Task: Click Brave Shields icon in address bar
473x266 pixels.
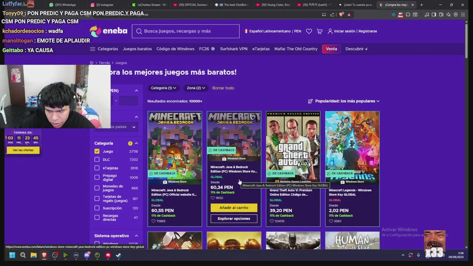Action: (341, 14)
